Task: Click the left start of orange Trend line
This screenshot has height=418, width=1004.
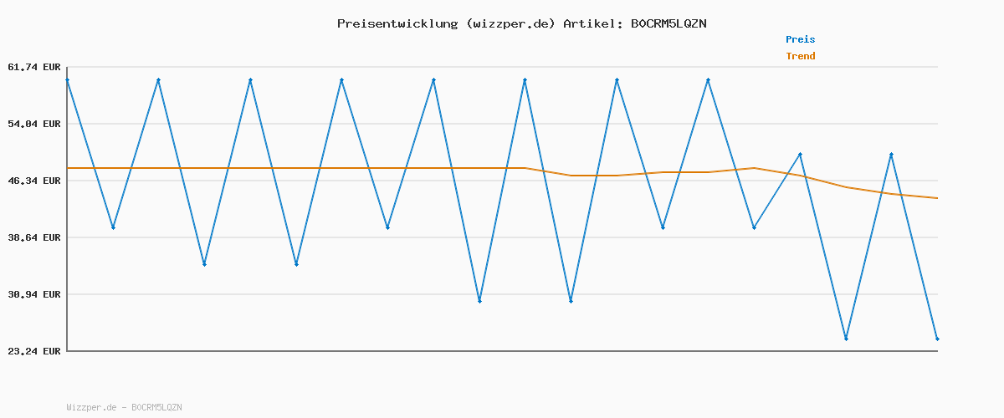Action: click(x=69, y=168)
